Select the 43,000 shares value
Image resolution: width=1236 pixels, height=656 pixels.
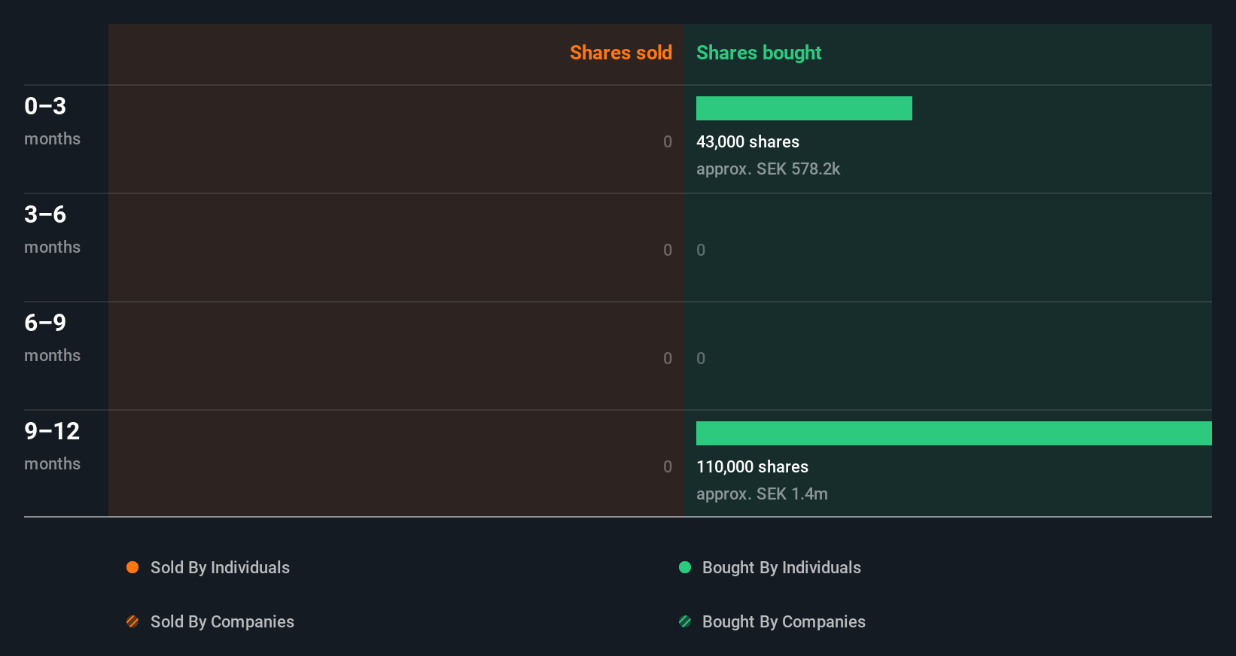747,141
